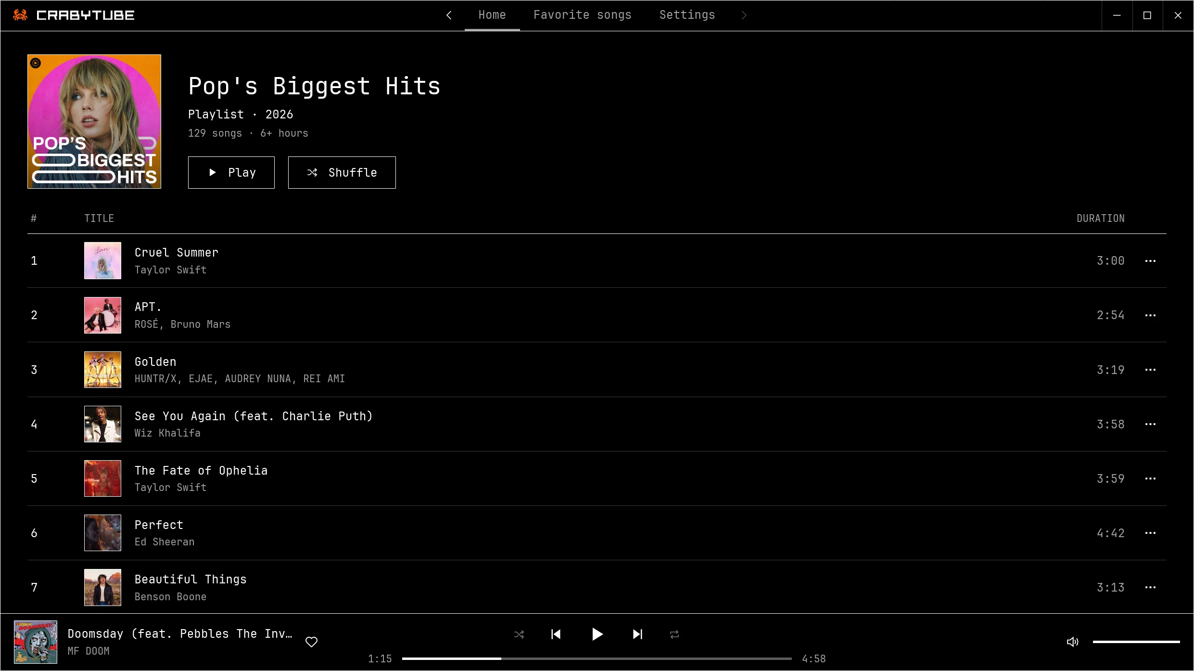1194x671 pixels.
Task: Click the Doomsday album art in player bar
Action: [36, 642]
